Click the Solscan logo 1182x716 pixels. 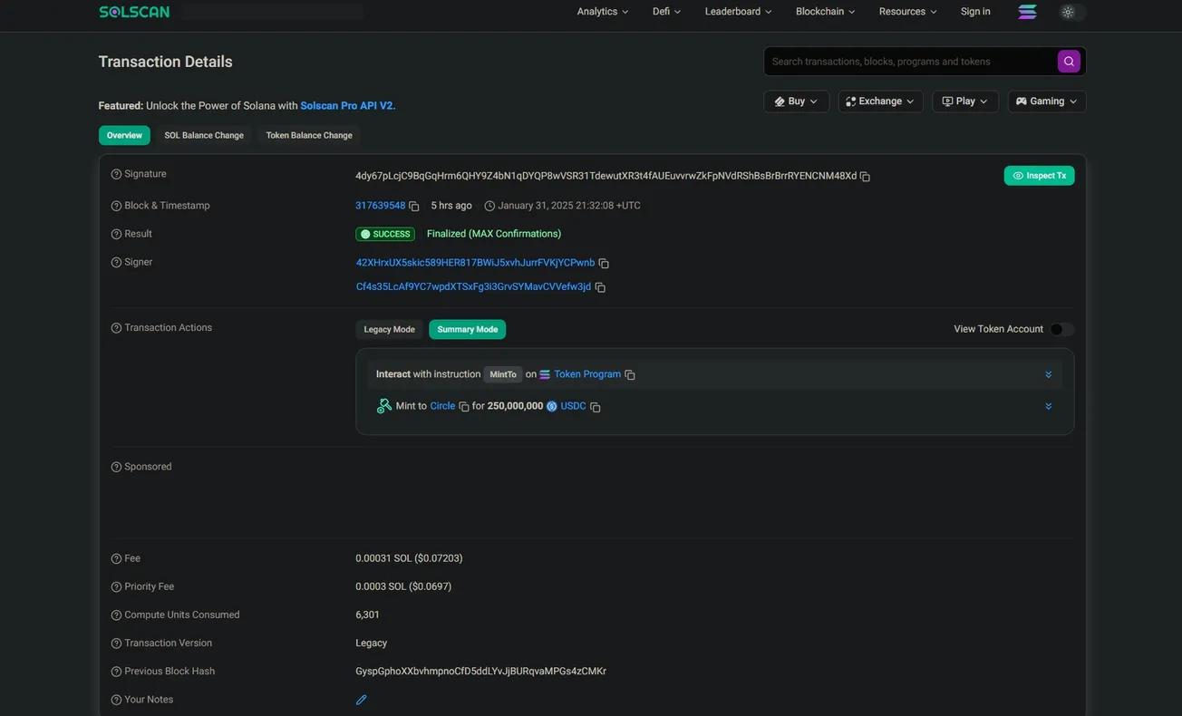(134, 12)
